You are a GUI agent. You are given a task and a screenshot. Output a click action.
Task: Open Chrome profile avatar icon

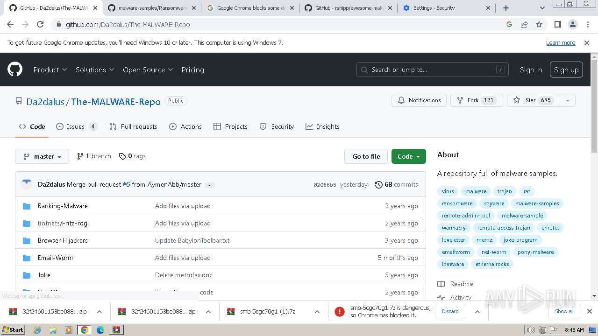[572, 25]
